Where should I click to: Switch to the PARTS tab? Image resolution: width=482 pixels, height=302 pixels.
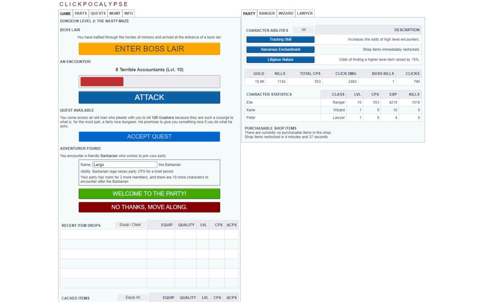click(x=81, y=13)
